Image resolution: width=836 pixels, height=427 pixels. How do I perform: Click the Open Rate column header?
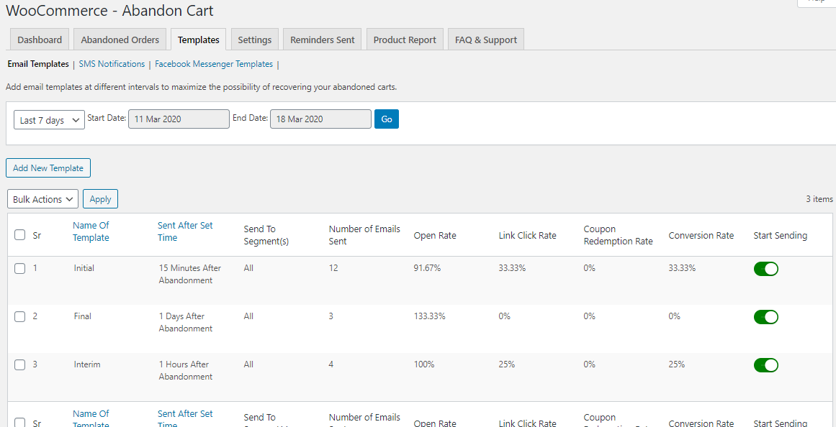point(435,235)
